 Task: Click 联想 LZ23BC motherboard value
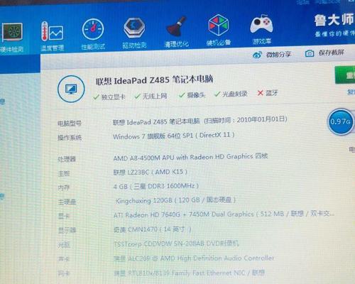[151, 172]
